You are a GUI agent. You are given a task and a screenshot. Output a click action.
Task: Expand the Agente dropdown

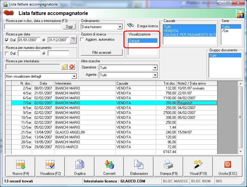(x=155, y=75)
